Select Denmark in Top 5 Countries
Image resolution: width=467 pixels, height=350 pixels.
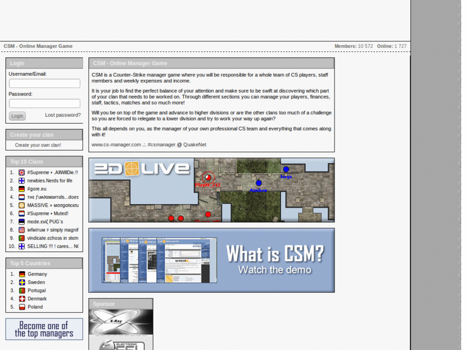(37, 299)
